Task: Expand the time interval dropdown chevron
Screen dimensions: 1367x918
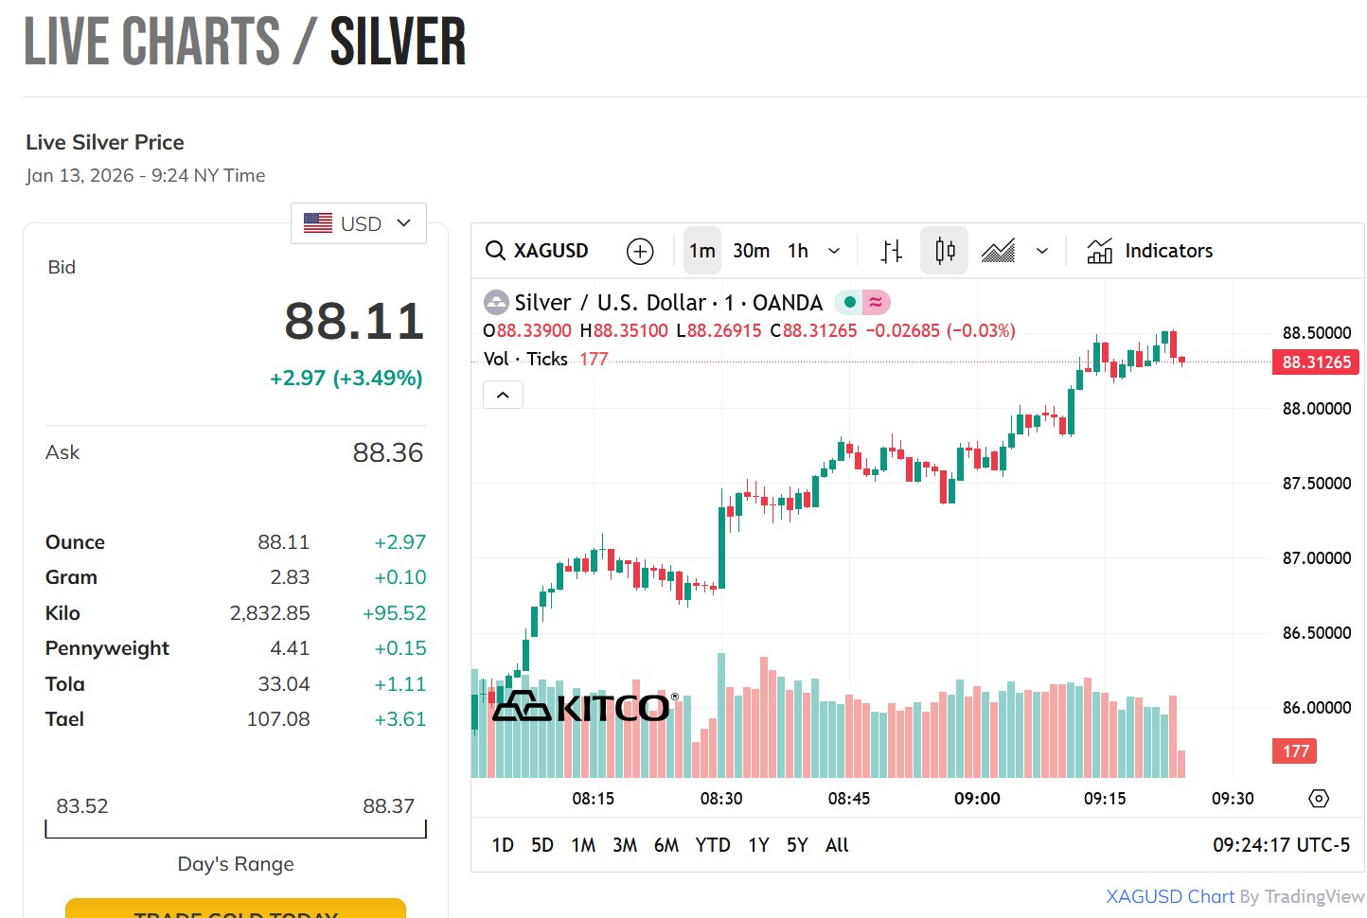Action: tap(834, 251)
